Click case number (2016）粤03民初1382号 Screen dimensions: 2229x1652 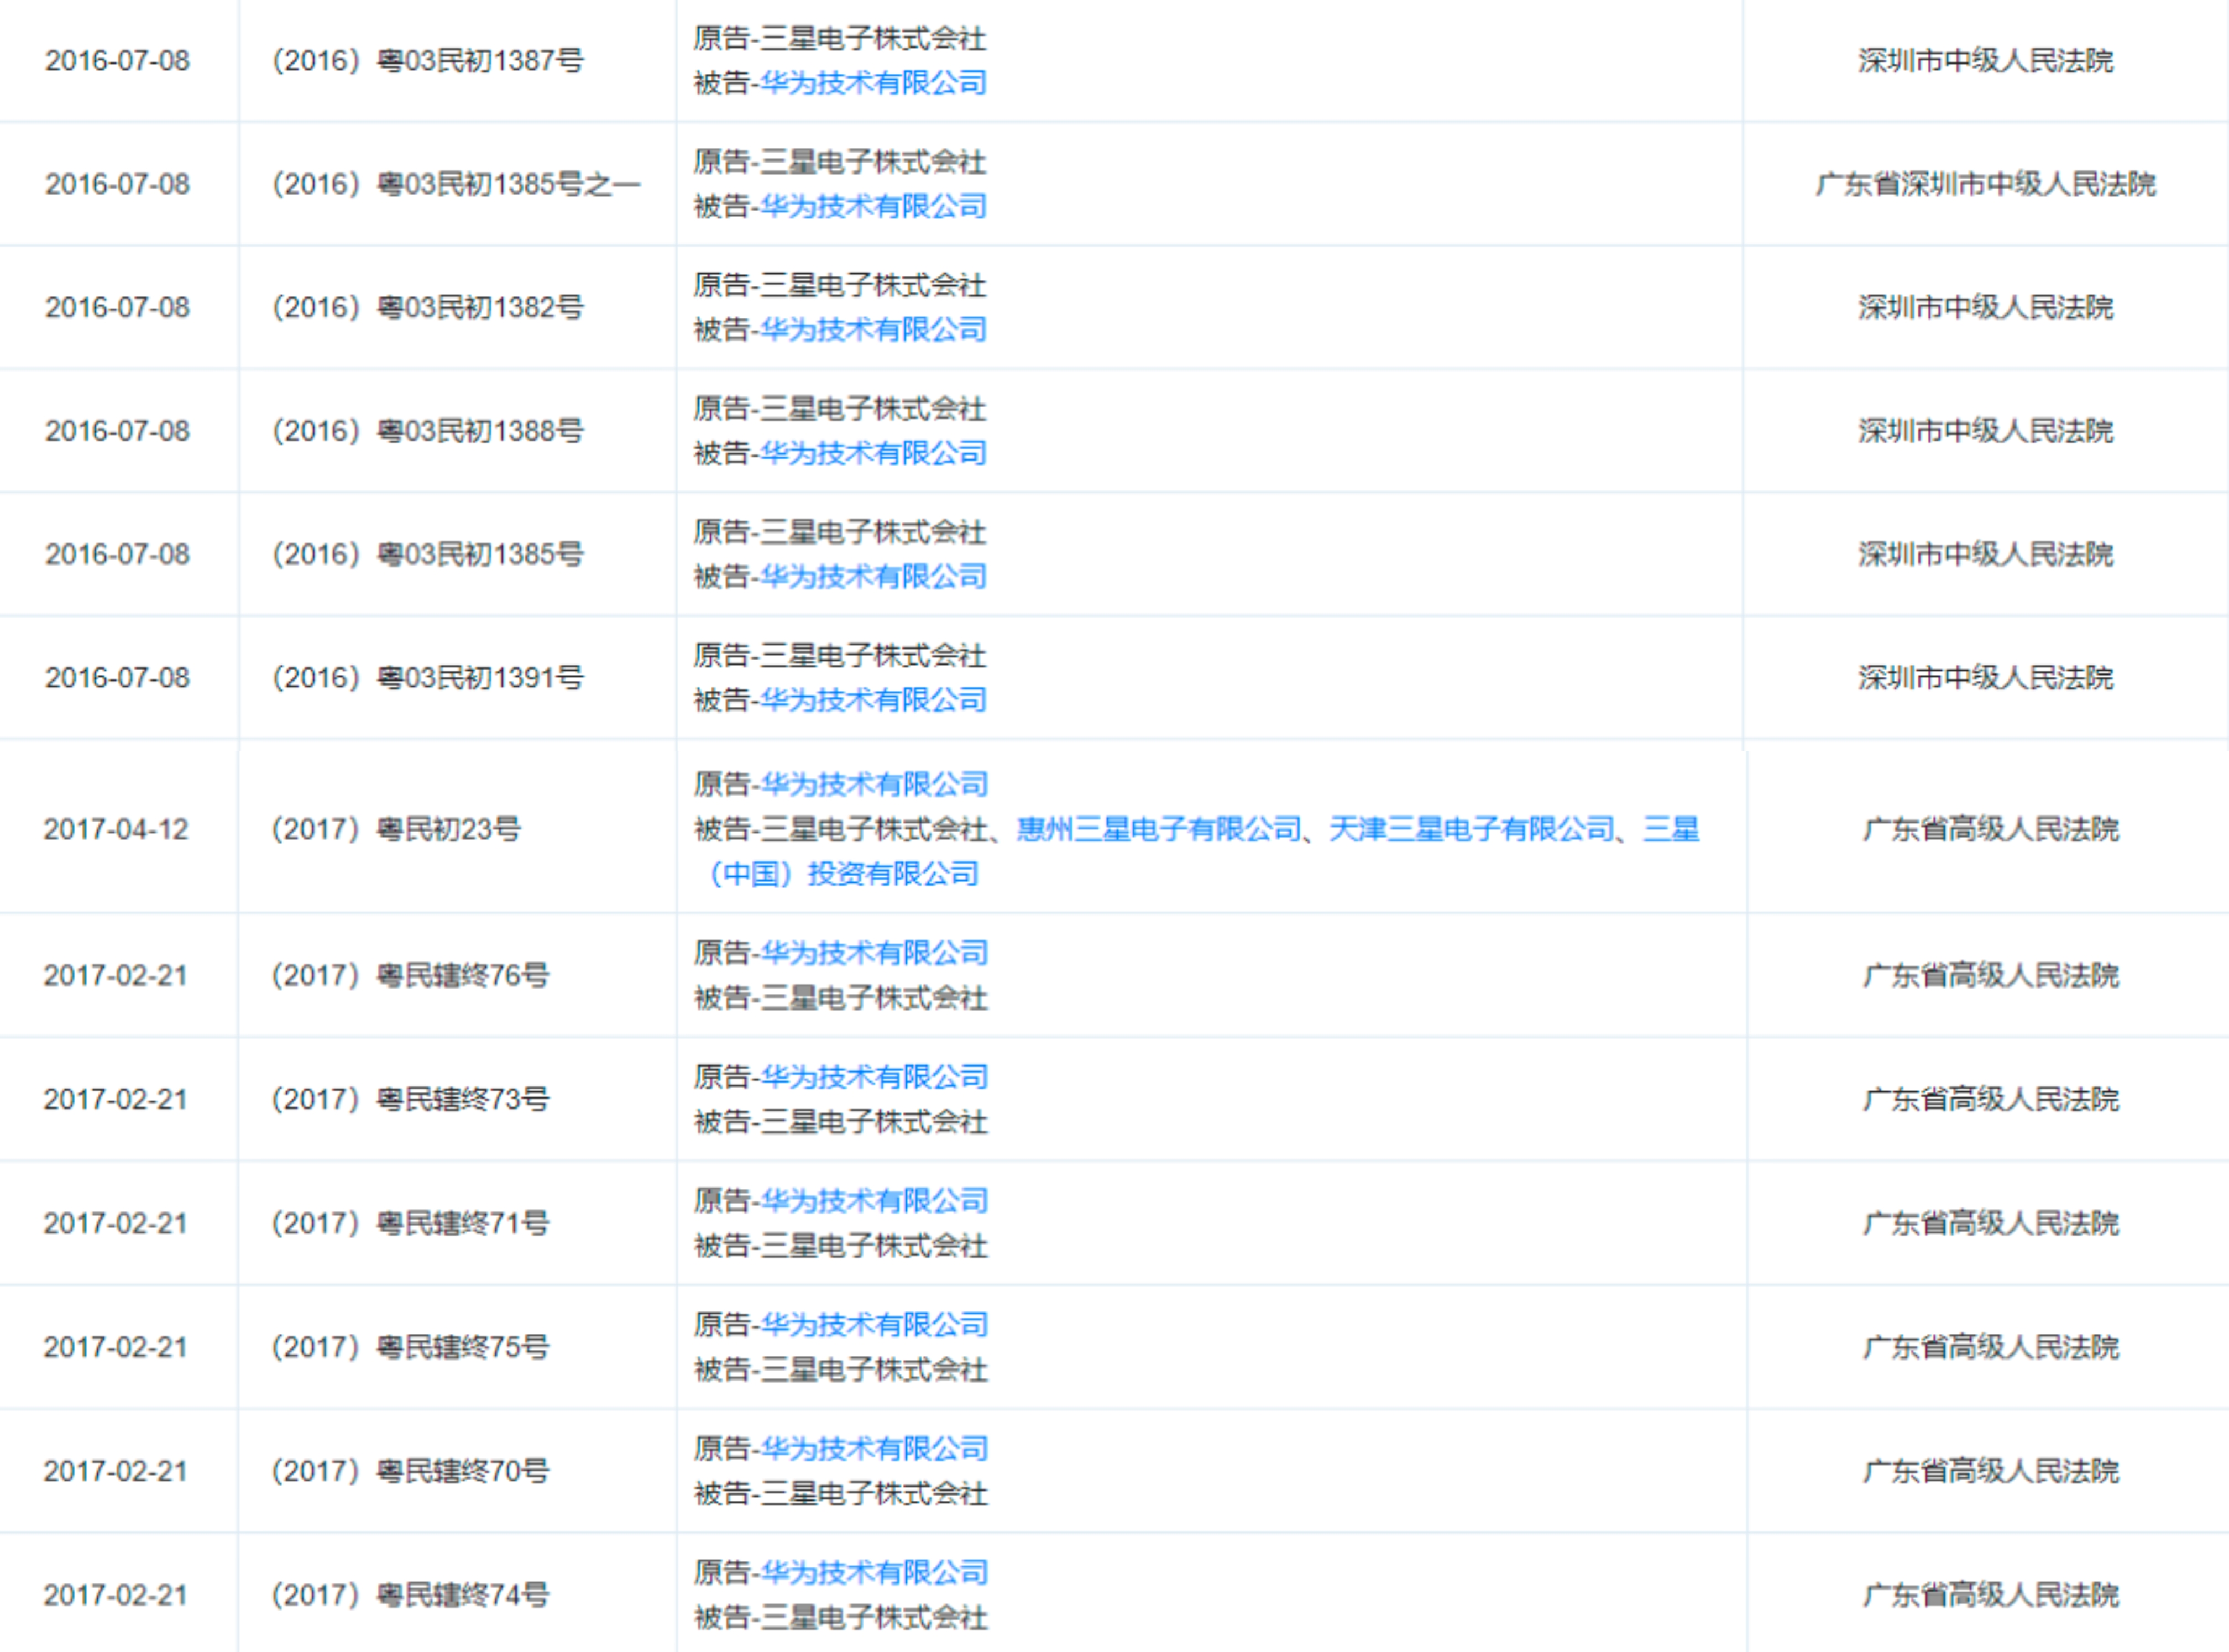(x=428, y=308)
